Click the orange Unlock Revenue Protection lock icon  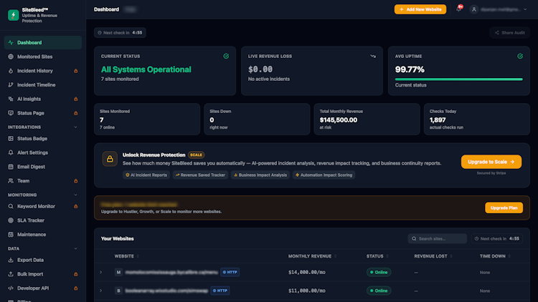(110, 159)
